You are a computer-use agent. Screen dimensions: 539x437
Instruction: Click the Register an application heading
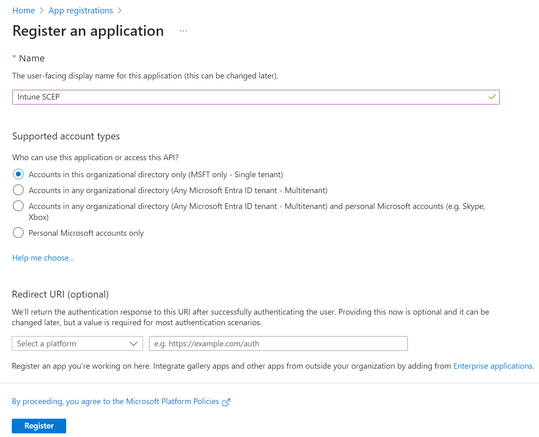tap(88, 31)
